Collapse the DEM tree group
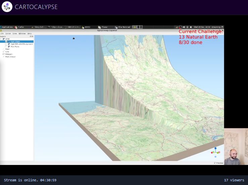The height and width of the screenshot is (185, 248). (x=1, y=39)
